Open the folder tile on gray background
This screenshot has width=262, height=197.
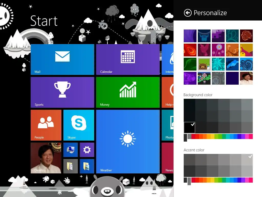(x=71, y=166)
